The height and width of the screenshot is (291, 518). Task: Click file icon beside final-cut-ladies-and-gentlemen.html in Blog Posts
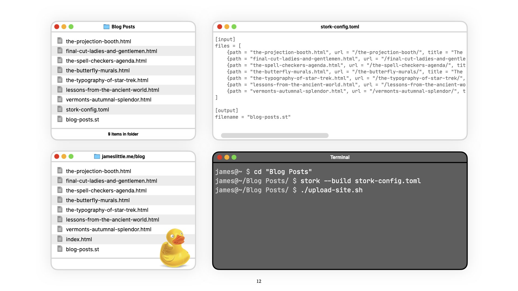60,50
